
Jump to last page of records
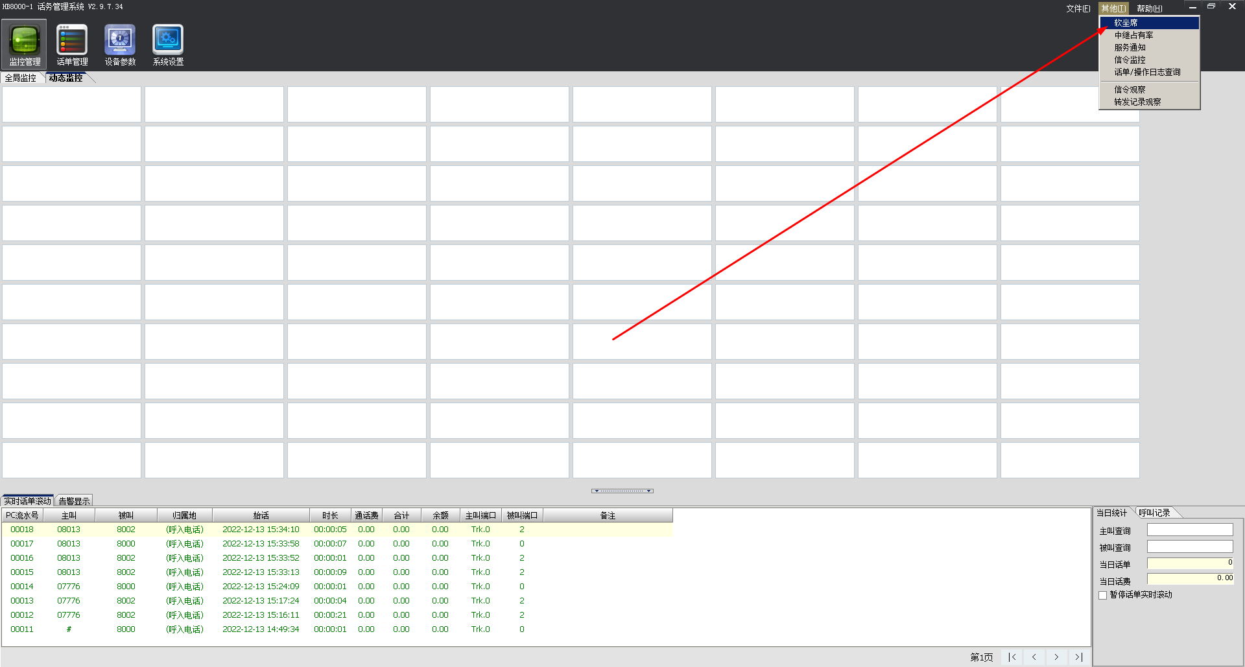(1078, 657)
